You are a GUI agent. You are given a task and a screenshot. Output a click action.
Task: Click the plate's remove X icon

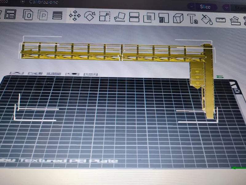coord(17,73)
